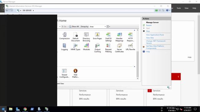Open the Modules feature
The height and width of the screenshot is (112, 200).
(86, 47)
